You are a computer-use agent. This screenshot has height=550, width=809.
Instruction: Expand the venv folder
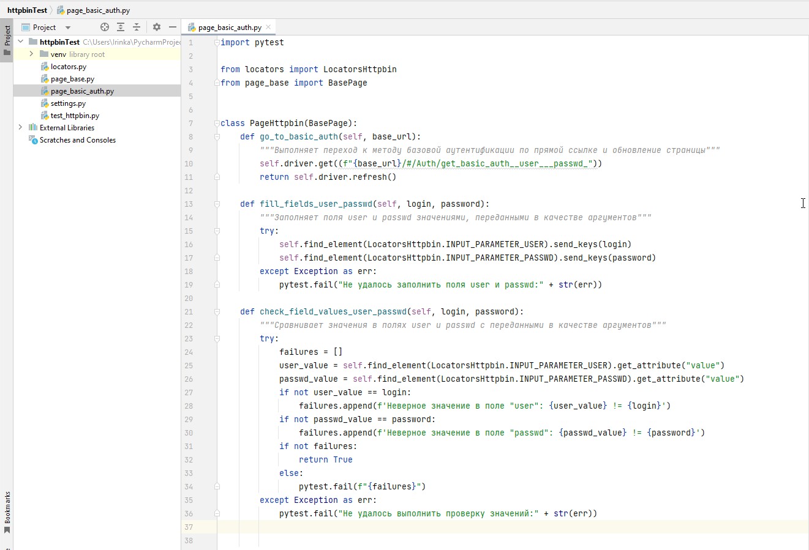coord(31,54)
